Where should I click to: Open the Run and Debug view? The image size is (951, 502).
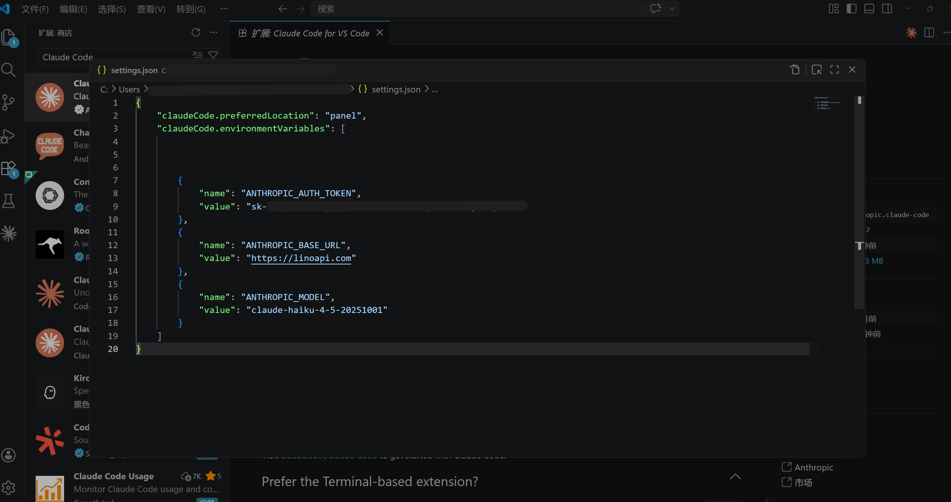click(8, 136)
